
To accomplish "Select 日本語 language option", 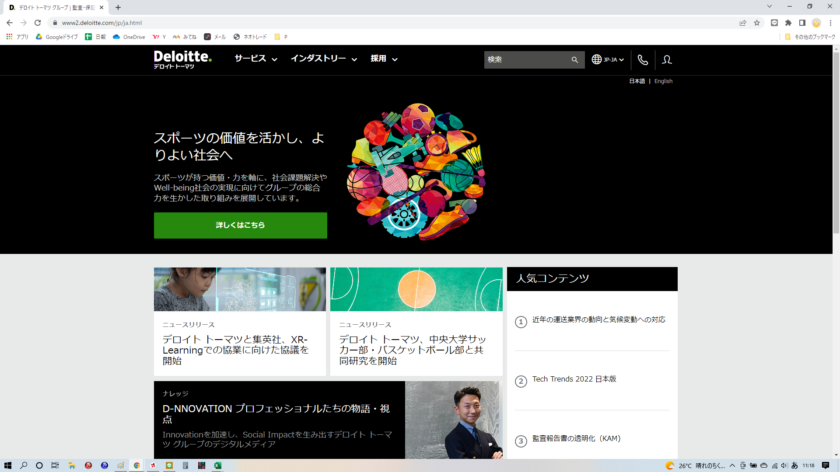I will (x=637, y=81).
